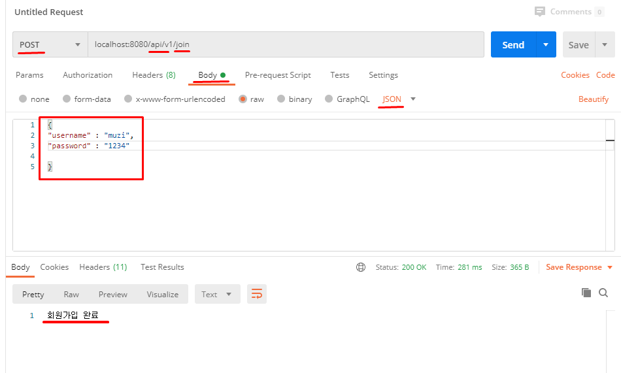Open the Text response format dropdown
The width and height of the screenshot is (621, 373).
(x=218, y=294)
